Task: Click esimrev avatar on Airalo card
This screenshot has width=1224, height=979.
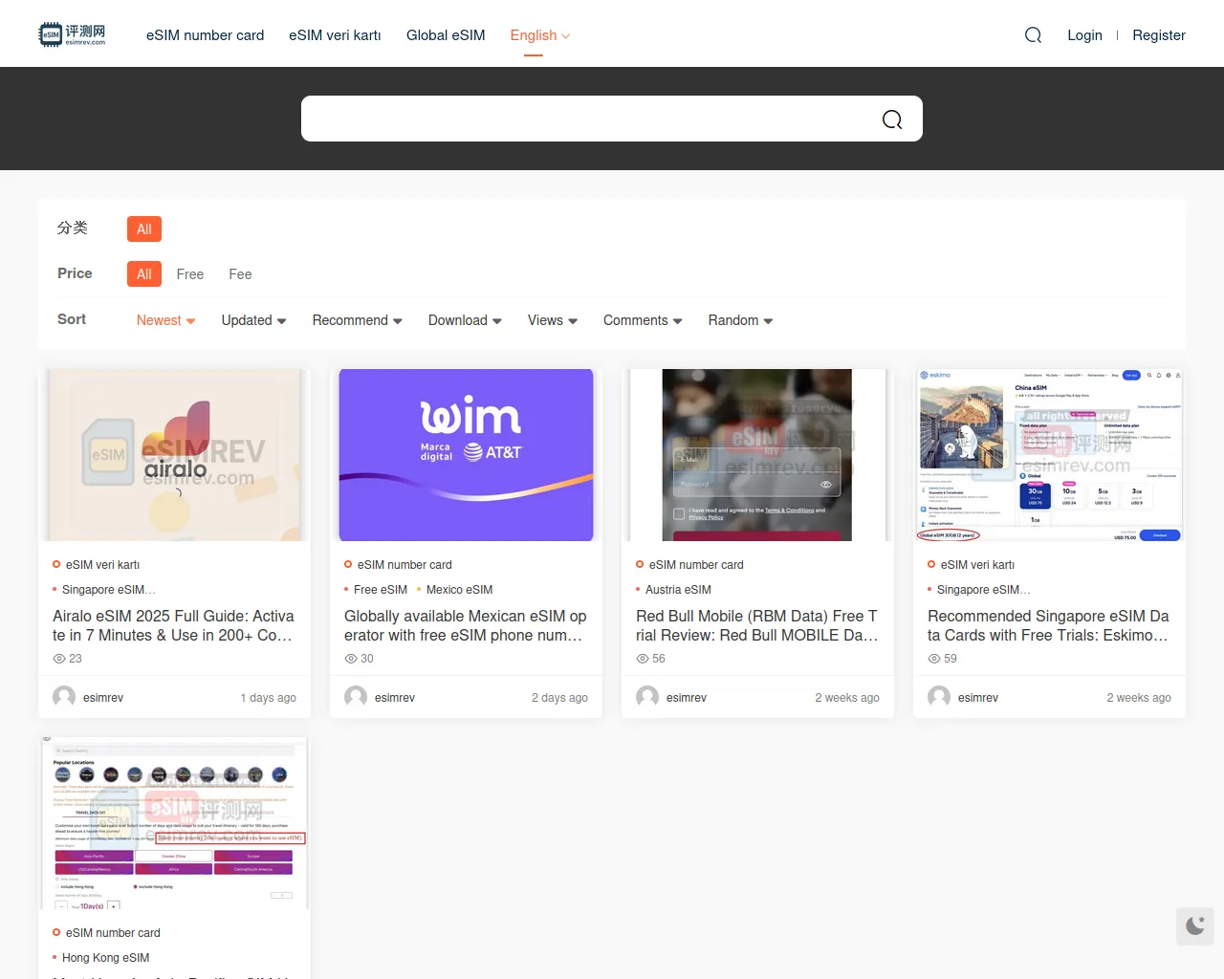Action: [64, 697]
